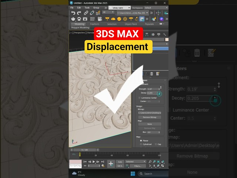Image resolution: width=237 pixels, height=178 pixels.
Task: Switch to the Freeform ribbon tab
Action: [95, 24]
